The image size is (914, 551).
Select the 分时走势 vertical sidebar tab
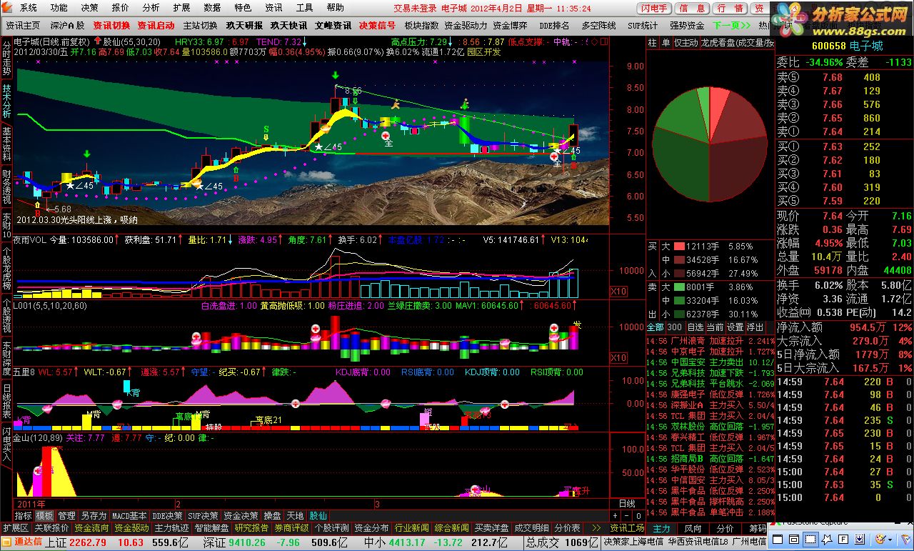6,59
